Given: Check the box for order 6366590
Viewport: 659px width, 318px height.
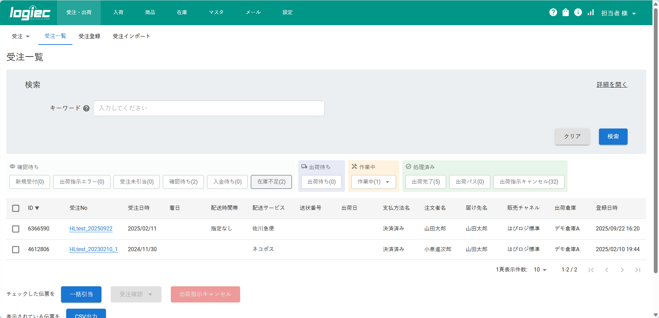Looking at the screenshot, I should pyautogui.click(x=16, y=229).
